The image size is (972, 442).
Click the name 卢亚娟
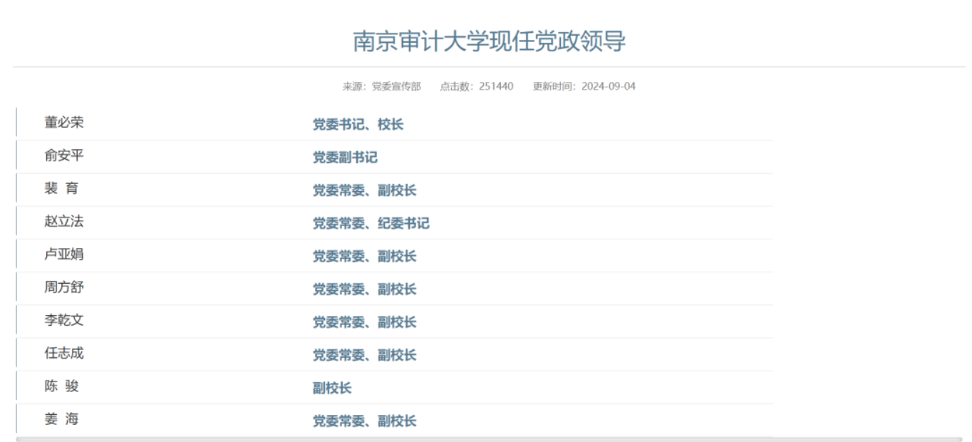63,255
